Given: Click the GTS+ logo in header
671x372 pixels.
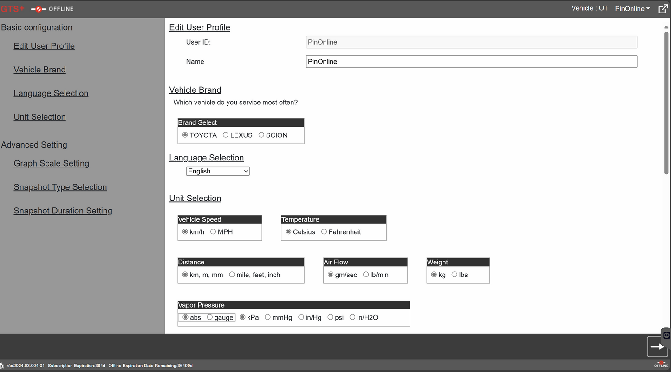Looking at the screenshot, I should [13, 9].
